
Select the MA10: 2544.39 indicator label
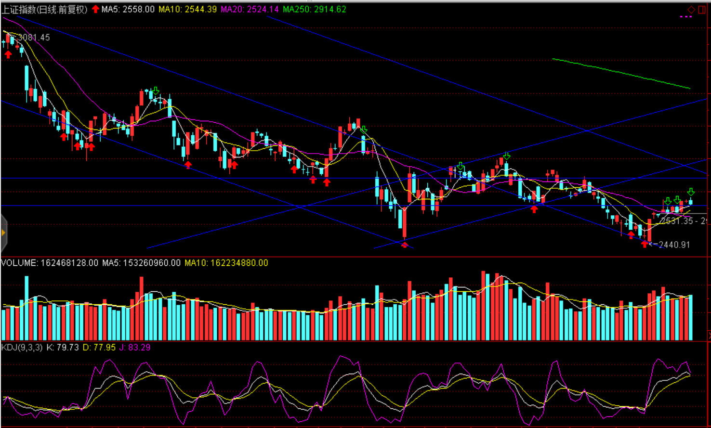187,9
